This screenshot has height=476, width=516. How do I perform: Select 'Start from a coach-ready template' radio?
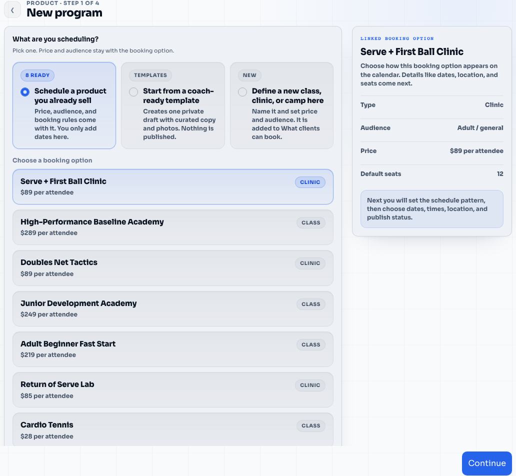pyautogui.click(x=133, y=92)
